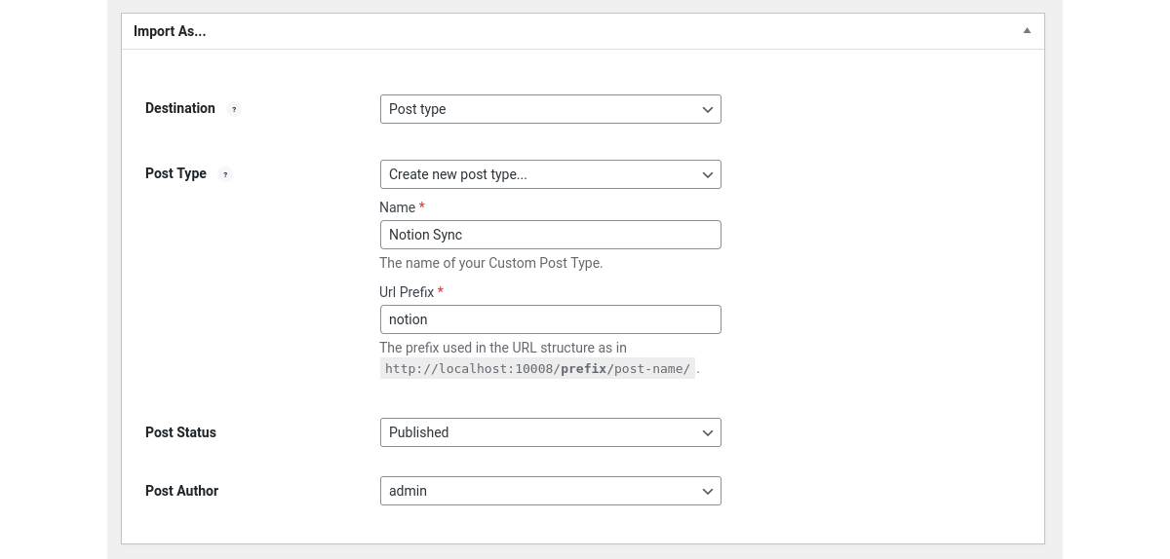Screen dimensions: 1170x559
Task: Click the red asterisk next to Url Prefix
Action: 441,291
